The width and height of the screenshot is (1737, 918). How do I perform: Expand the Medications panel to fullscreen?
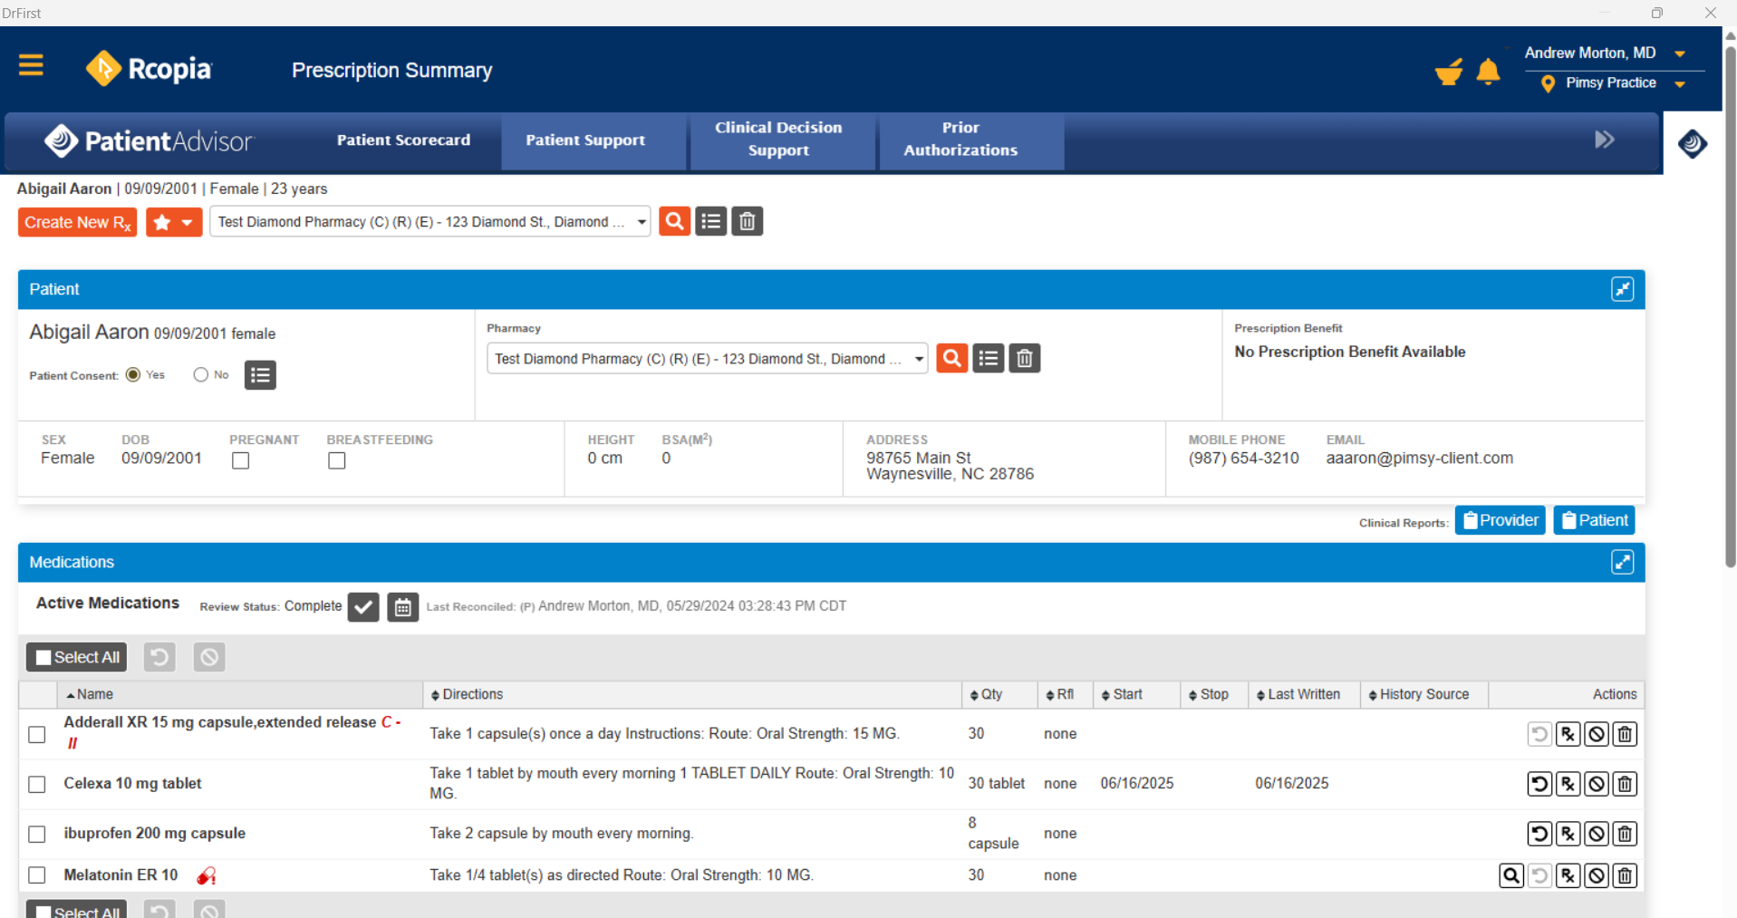tap(1622, 562)
